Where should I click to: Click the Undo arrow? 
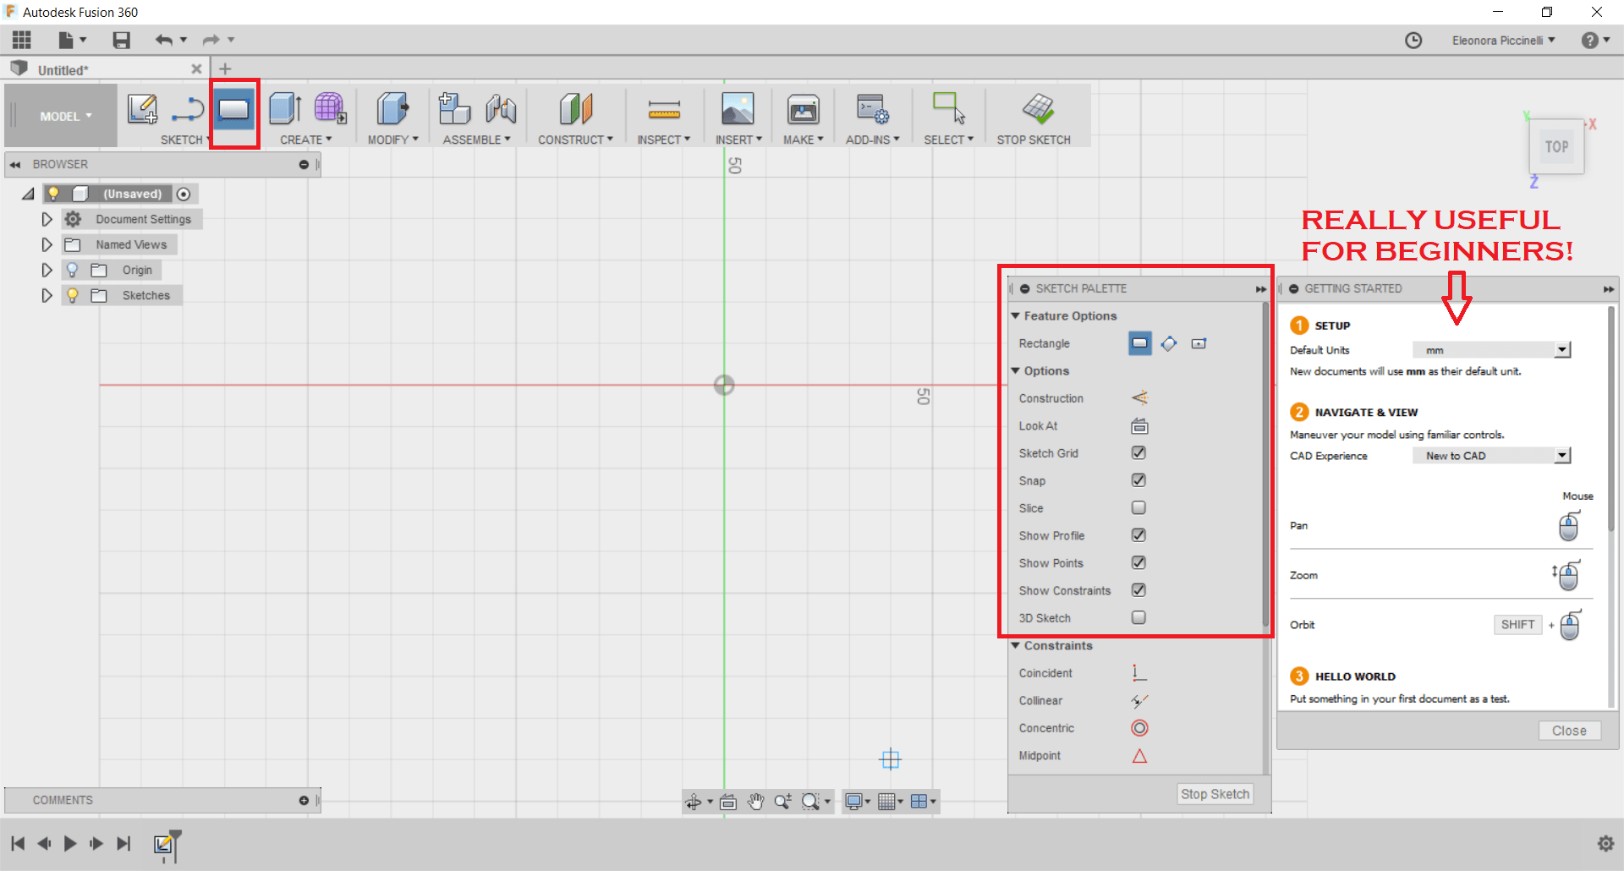[x=164, y=40]
